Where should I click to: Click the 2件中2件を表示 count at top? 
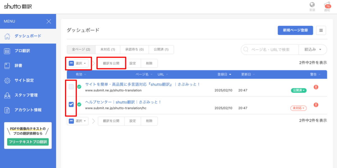point(313,63)
